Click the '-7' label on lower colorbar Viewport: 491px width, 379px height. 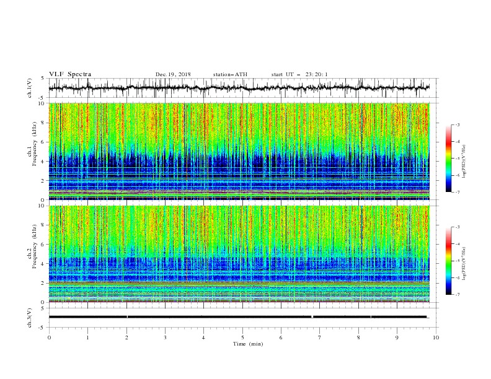(457, 294)
